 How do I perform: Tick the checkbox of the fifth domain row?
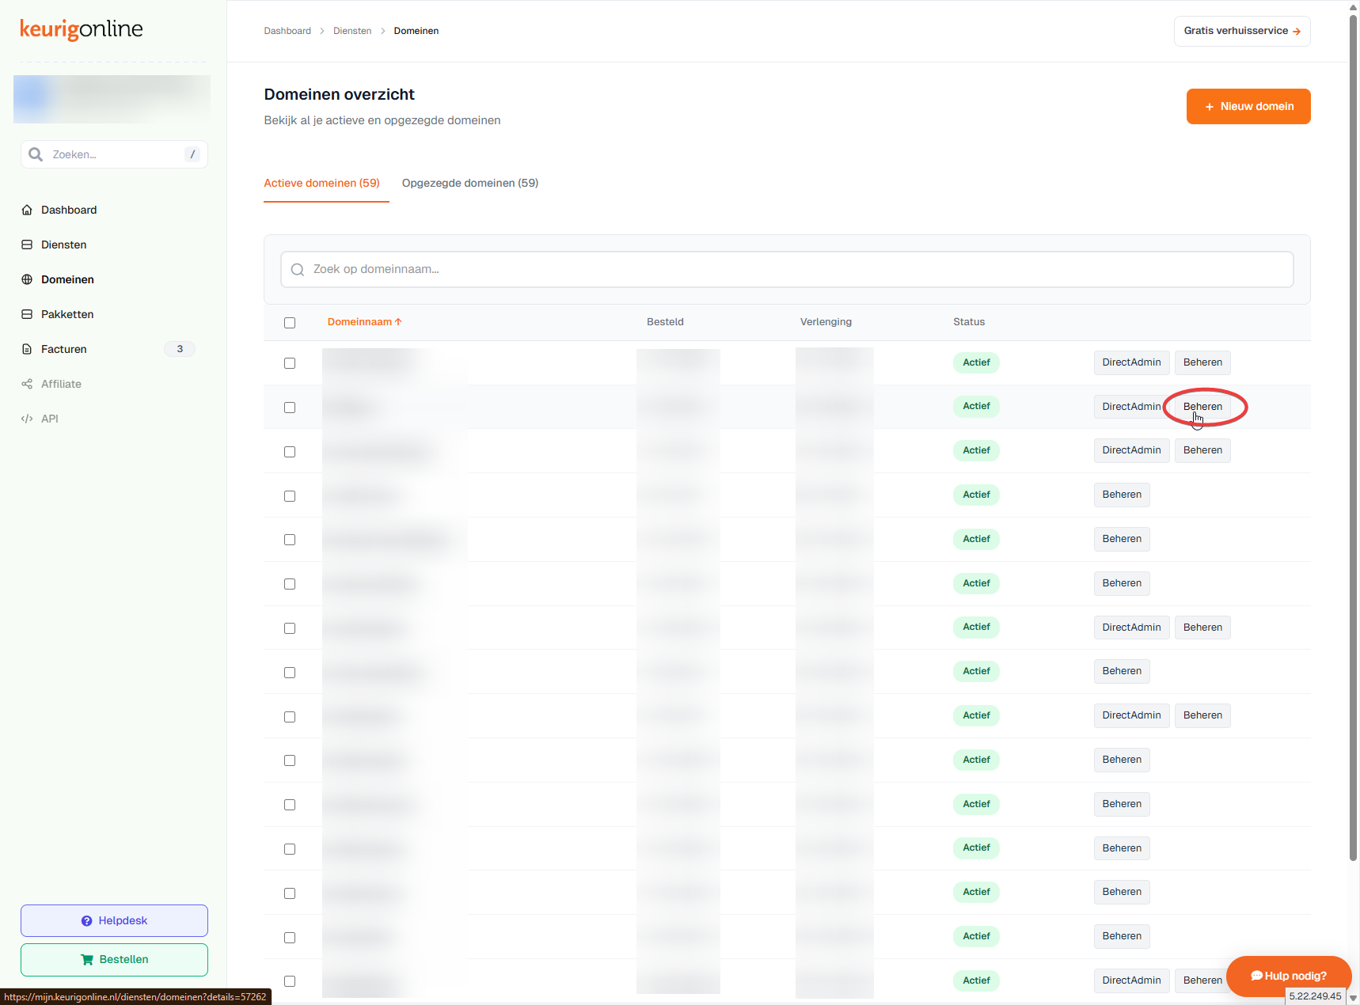coord(290,540)
